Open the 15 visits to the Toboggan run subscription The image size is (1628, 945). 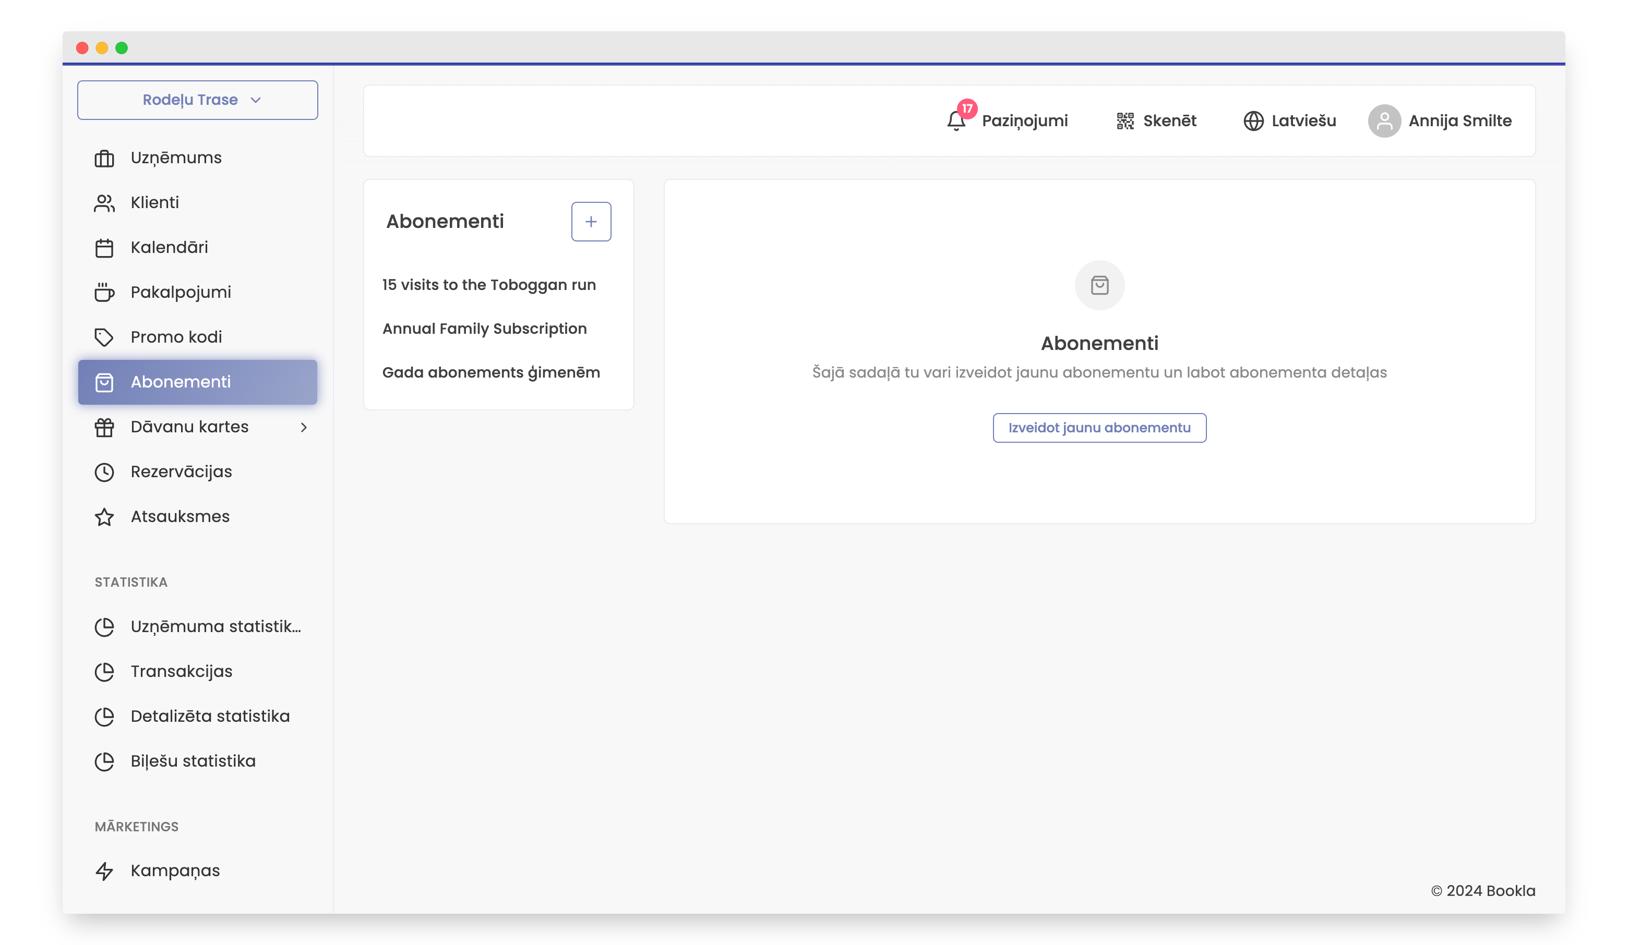click(488, 285)
